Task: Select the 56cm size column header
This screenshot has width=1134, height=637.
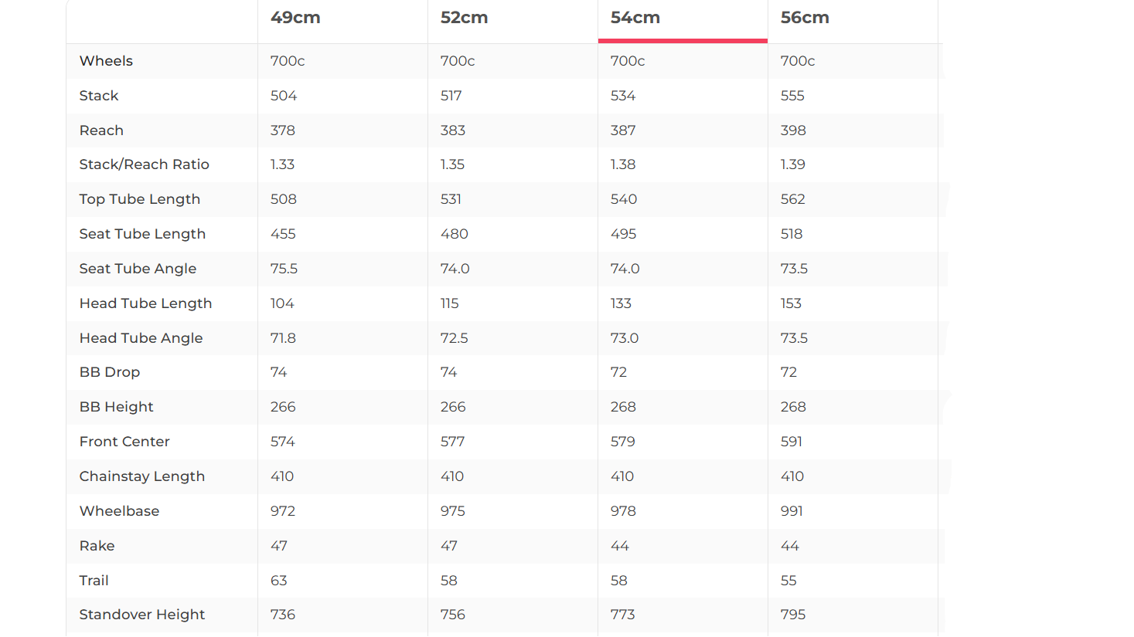Action: click(x=804, y=18)
